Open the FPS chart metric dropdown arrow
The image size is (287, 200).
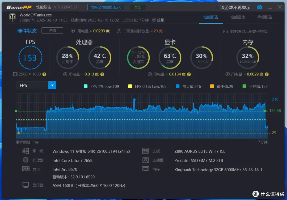pyautogui.click(x=52, y=85)
